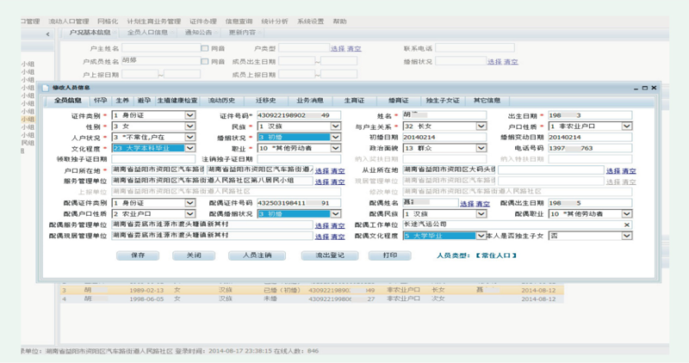Expand the 配偶文化程度 dropdown
689x363 pixels.
coord(481,236)
